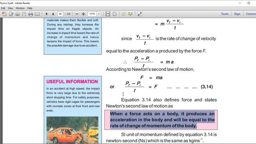Click the Save file icon
256x144 pixels.
click(x=24, y=14)
